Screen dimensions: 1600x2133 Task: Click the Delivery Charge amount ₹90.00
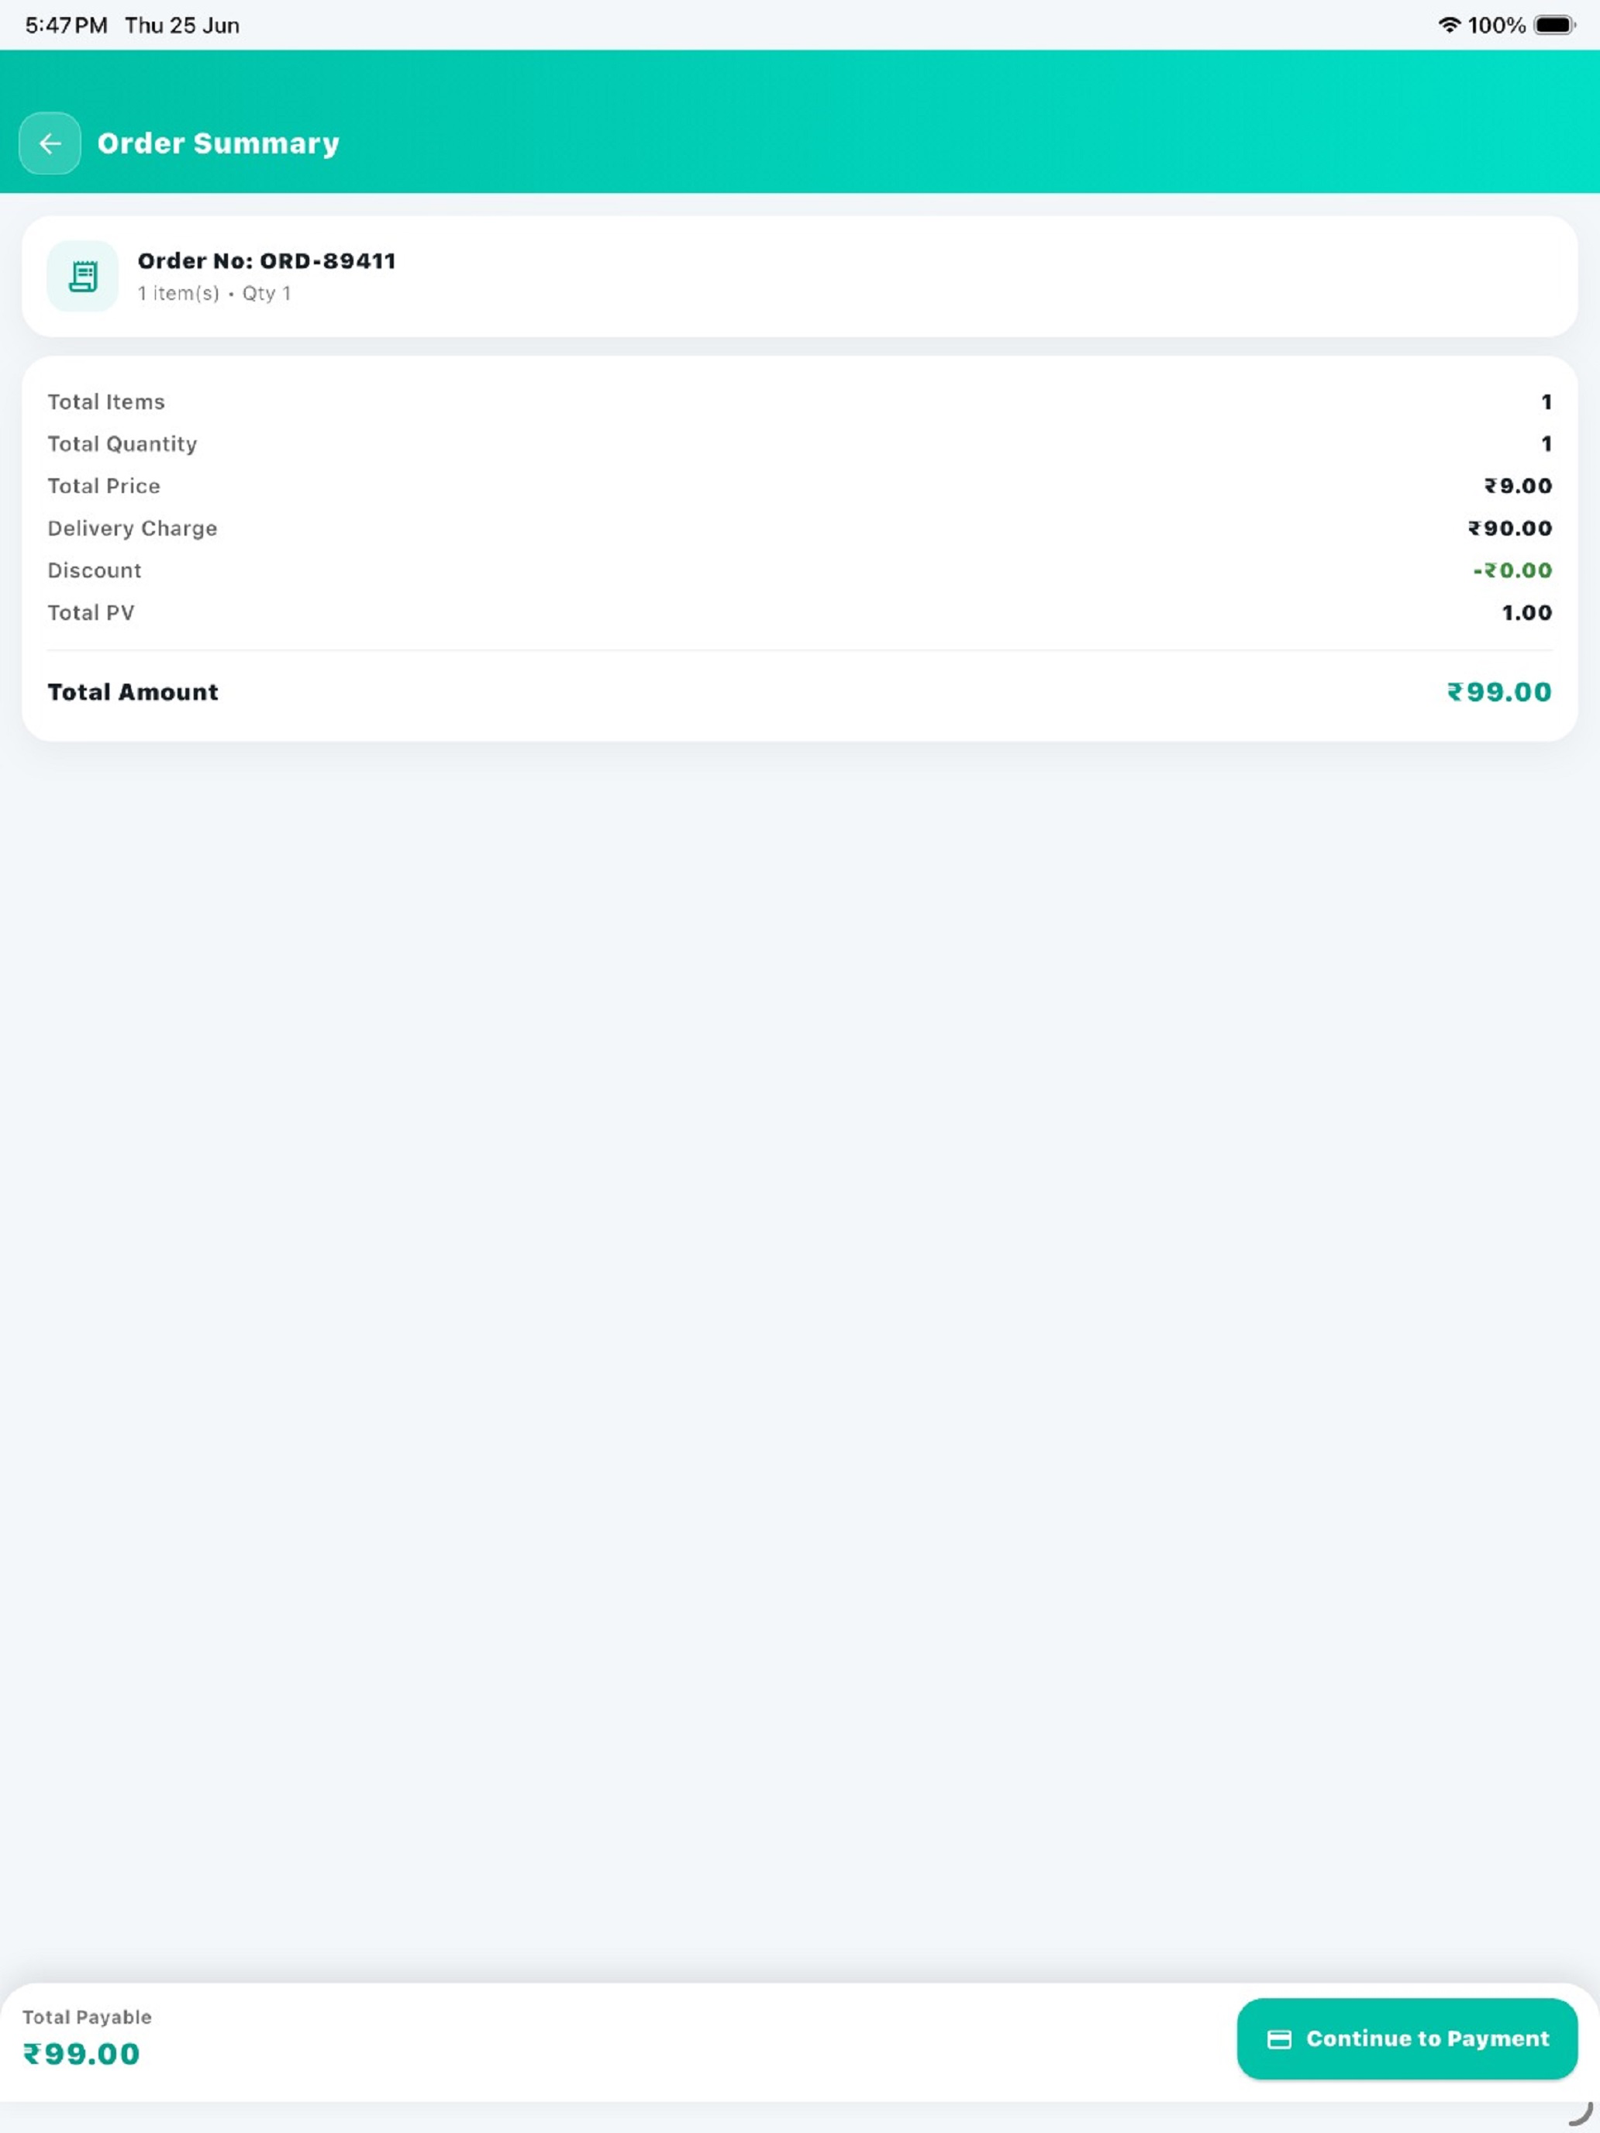tap(1510, 529)
